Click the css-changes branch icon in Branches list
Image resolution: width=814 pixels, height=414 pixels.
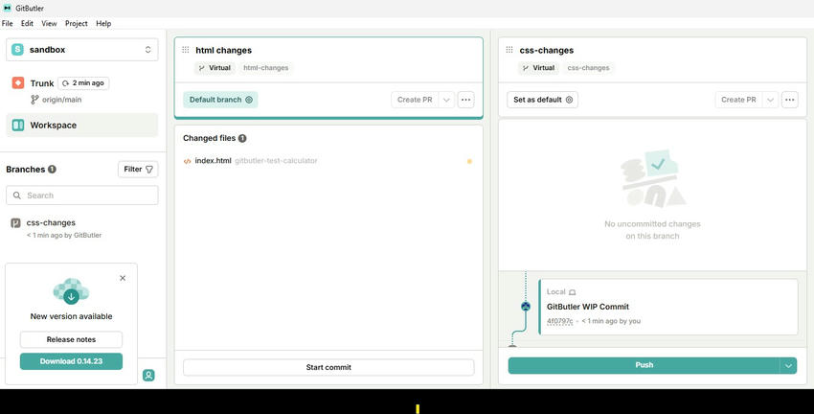tap(15, 223)
